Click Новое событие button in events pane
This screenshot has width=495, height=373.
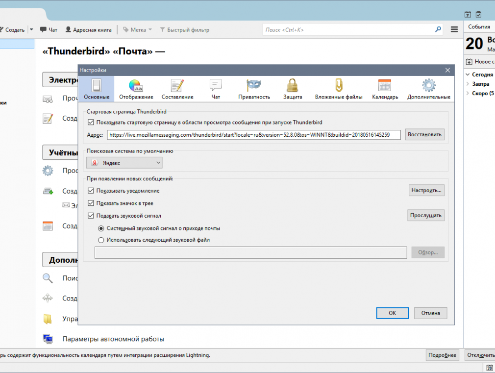pos(480,62)
